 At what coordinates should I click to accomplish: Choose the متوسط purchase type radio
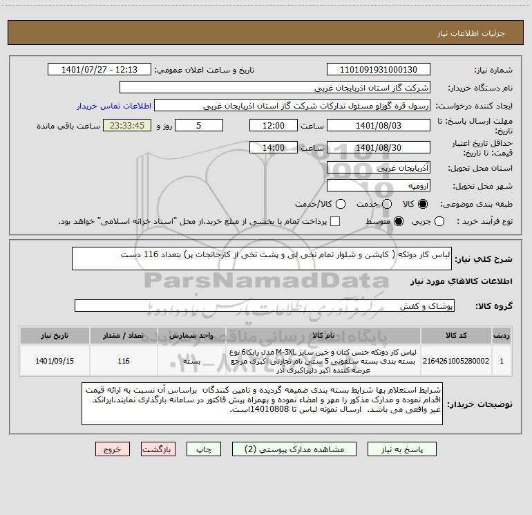tap(399, 221)
